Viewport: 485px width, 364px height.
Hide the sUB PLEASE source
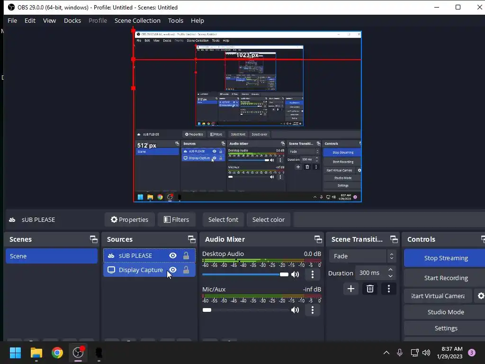point(173,255)
